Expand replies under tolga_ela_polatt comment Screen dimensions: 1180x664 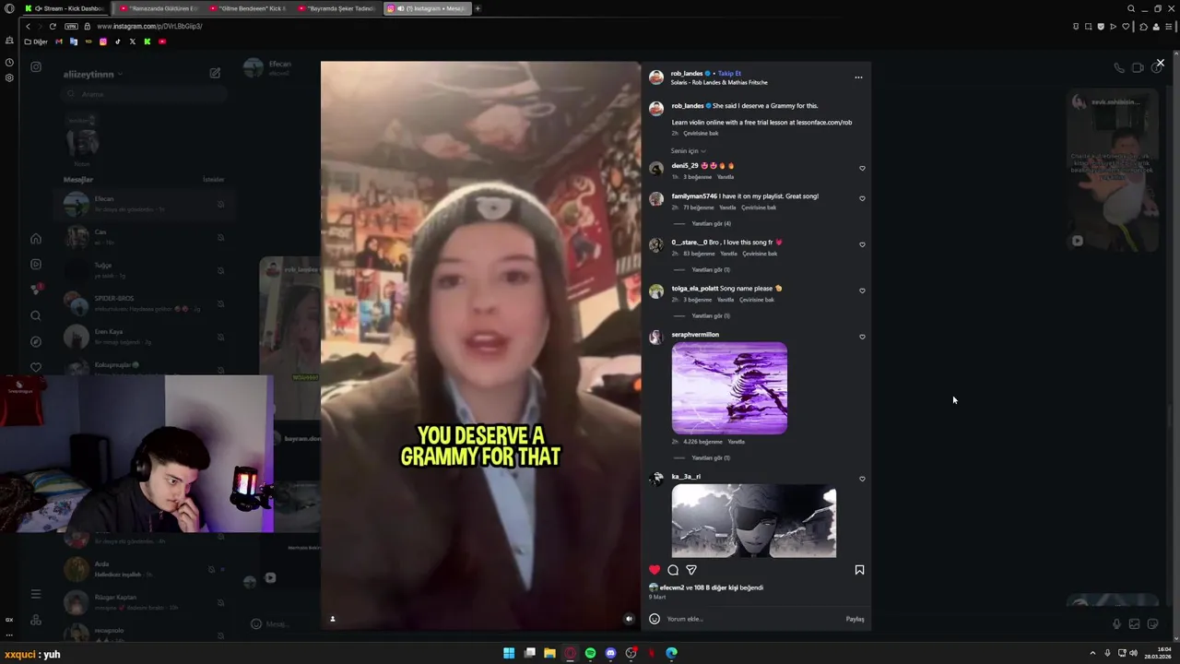(x=711, y=315)
